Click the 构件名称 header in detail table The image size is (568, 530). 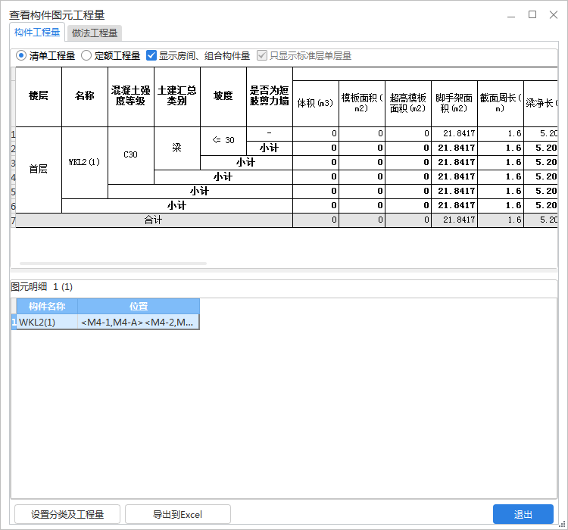coord(47,307)
